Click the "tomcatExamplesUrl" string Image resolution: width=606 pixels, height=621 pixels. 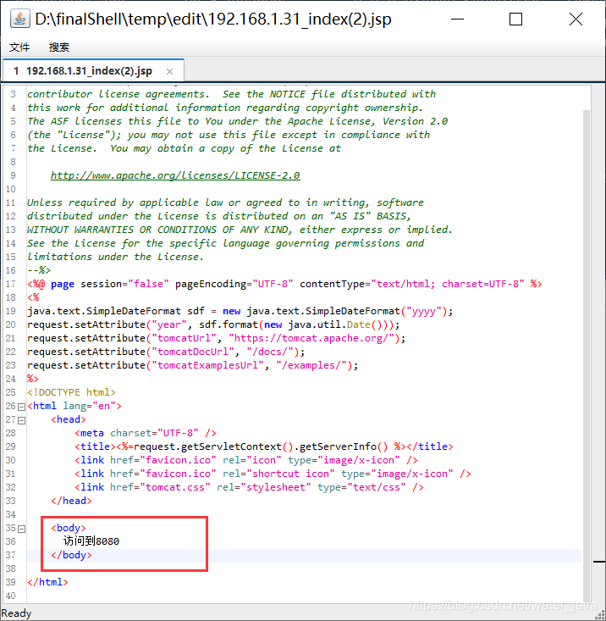(x=207, y=365)
